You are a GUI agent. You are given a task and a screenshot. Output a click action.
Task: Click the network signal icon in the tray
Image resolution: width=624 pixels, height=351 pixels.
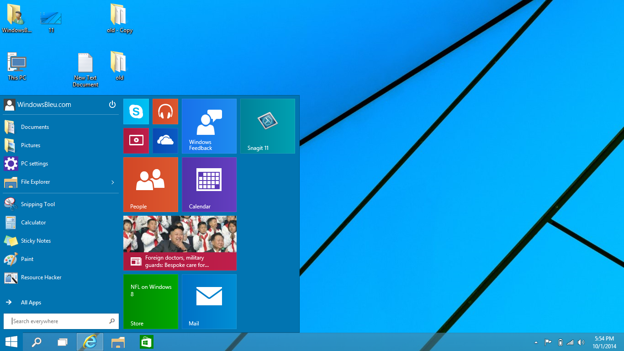click(570, 342)
